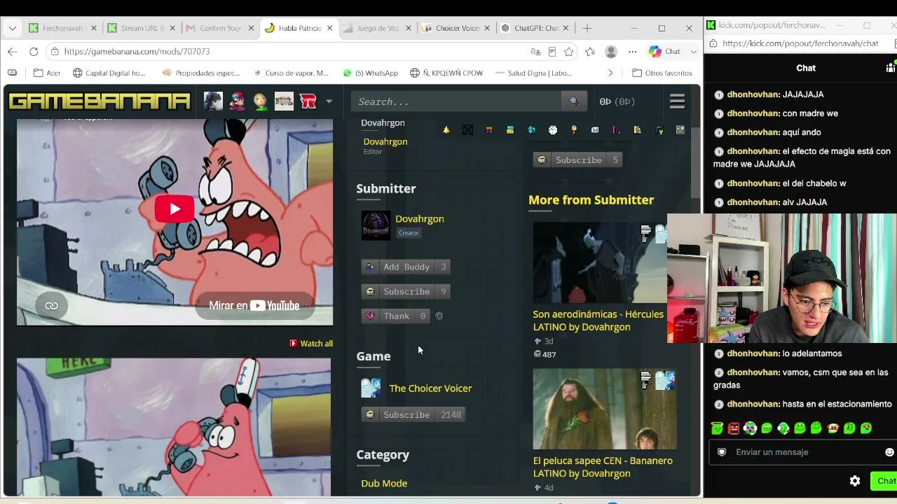Click the link icon on the video thumbnail

51,305
